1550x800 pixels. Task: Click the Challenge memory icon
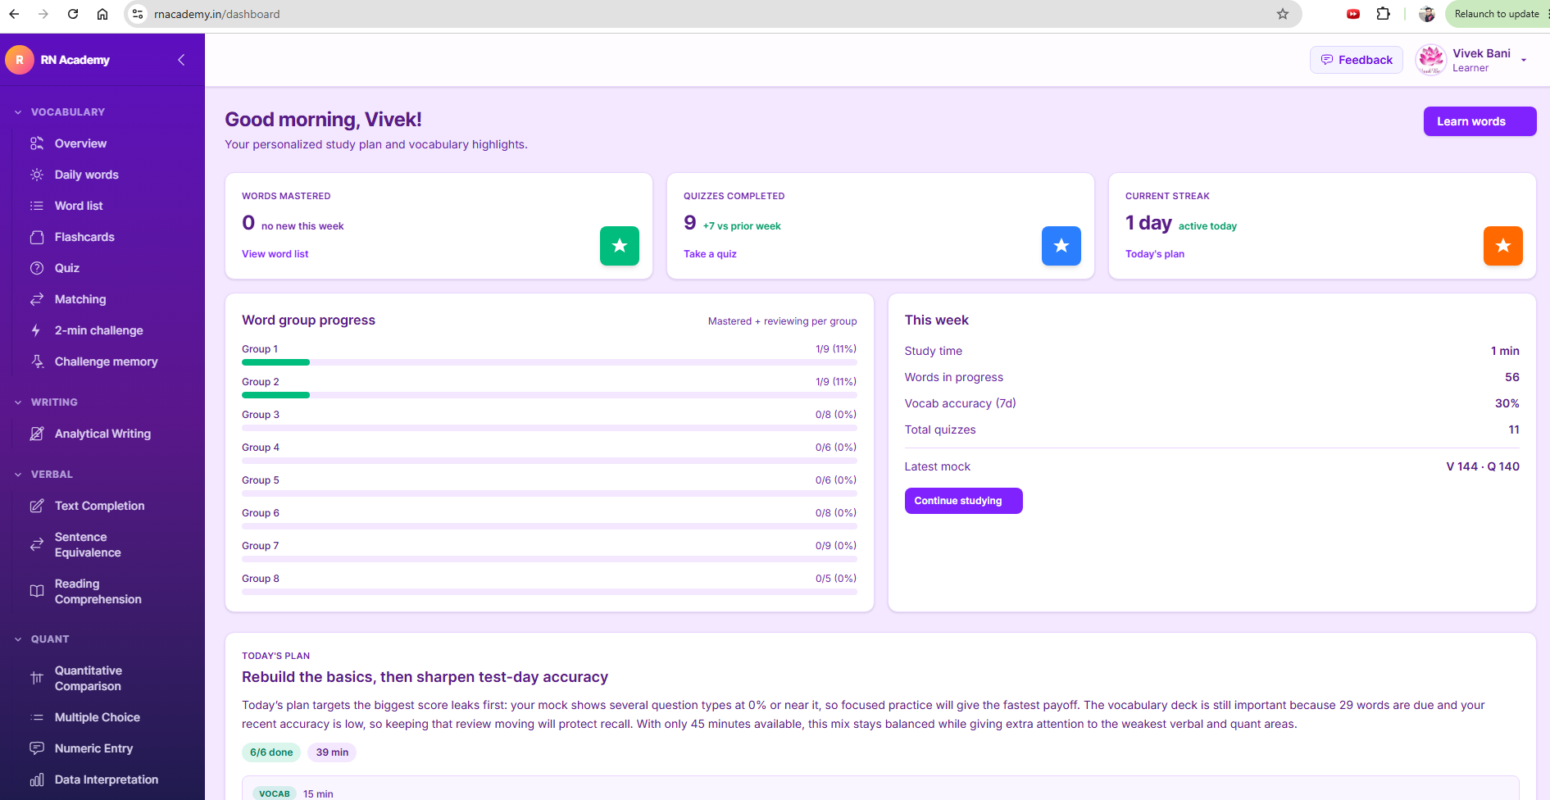(37, 361)
